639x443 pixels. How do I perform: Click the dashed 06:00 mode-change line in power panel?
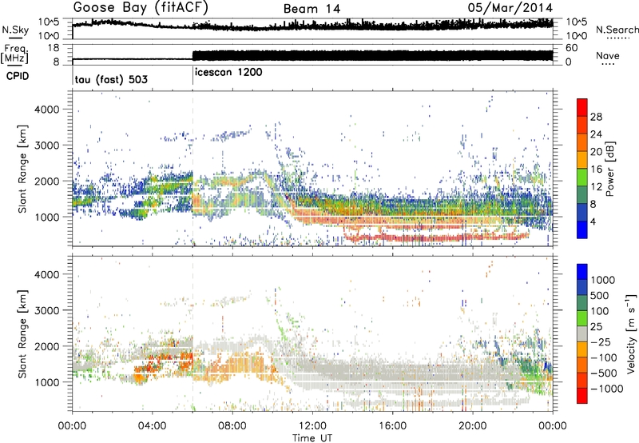click(192, 169)
